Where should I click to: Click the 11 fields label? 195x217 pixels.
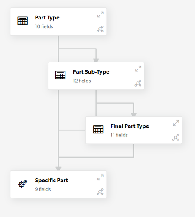pyautogui.click(x=119, y=135)
